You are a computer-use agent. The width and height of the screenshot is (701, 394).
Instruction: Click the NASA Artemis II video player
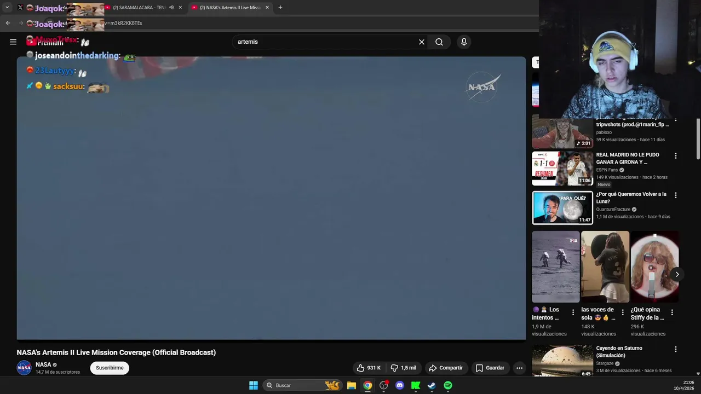(x=271, y=198)
